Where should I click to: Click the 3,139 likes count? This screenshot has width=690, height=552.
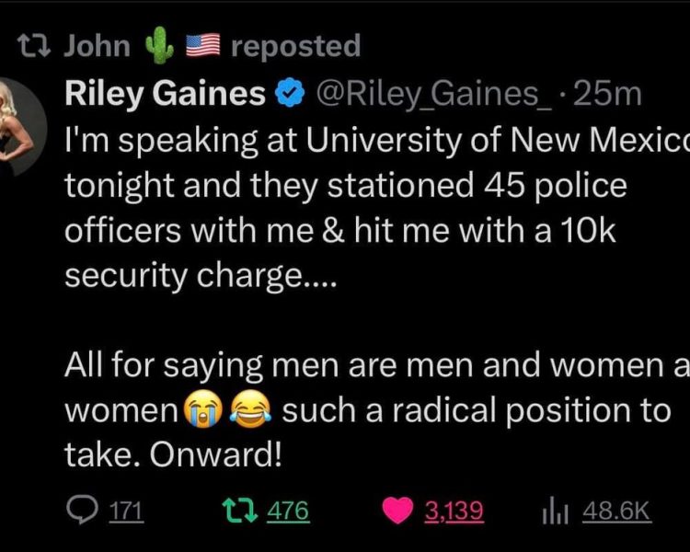(453, 512)
